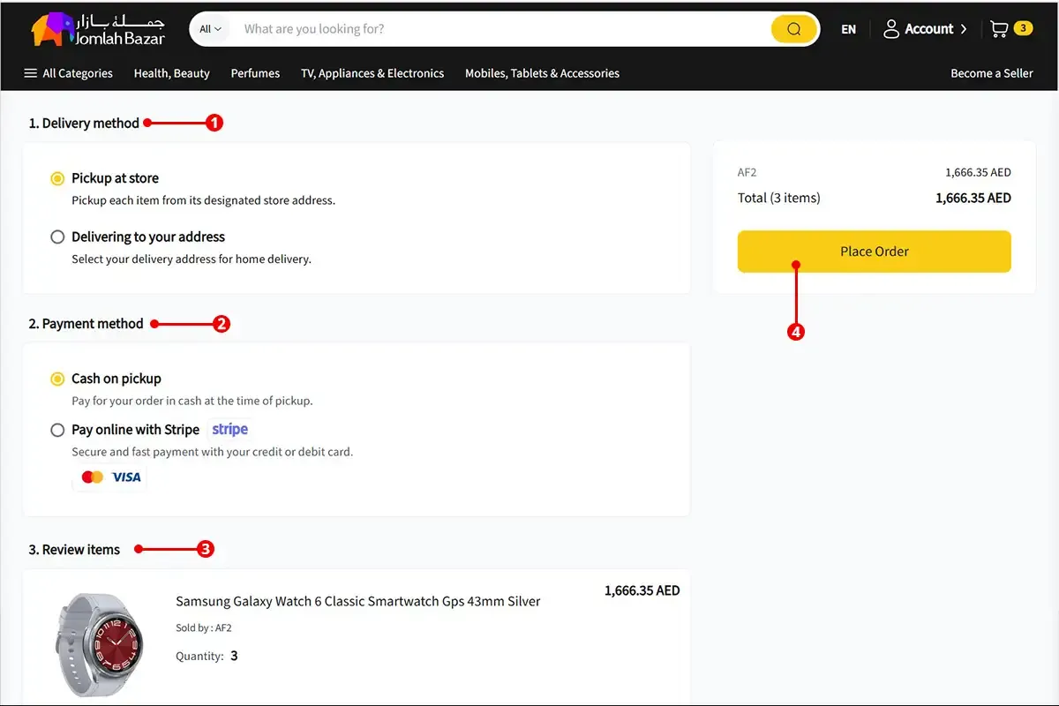
Task: Click the Account person icon
Action: 891,29
